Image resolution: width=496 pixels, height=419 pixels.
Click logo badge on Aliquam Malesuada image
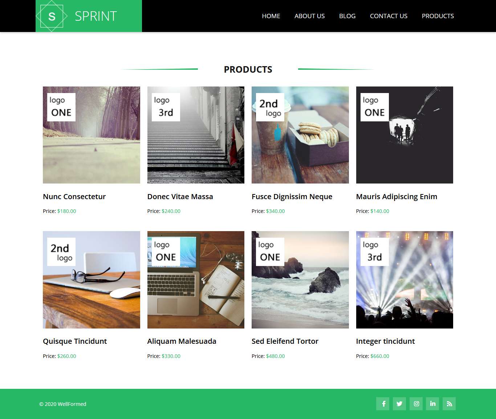pos(166,252)
